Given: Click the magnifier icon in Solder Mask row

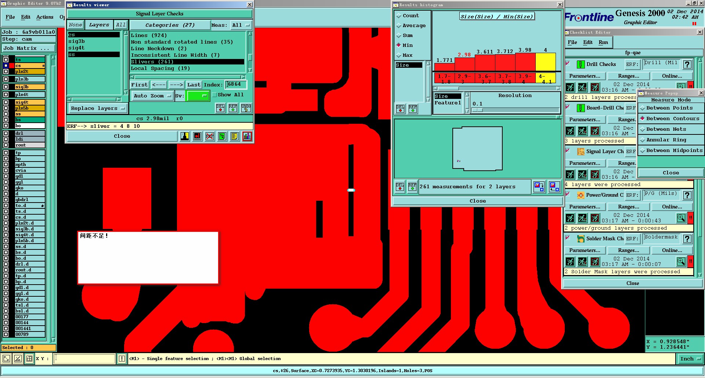Looking at the screenshot, I should (681, 262).
